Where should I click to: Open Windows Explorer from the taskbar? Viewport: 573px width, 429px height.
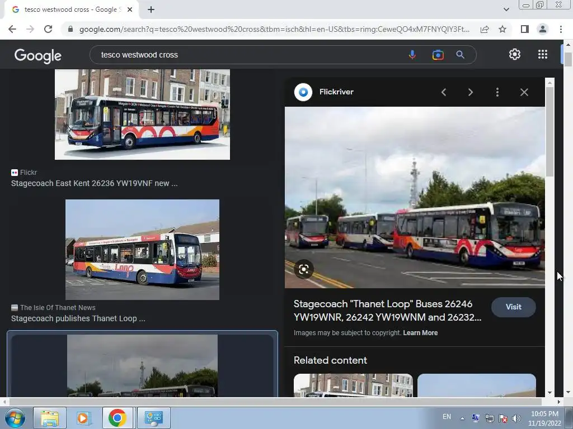(50, 418)
